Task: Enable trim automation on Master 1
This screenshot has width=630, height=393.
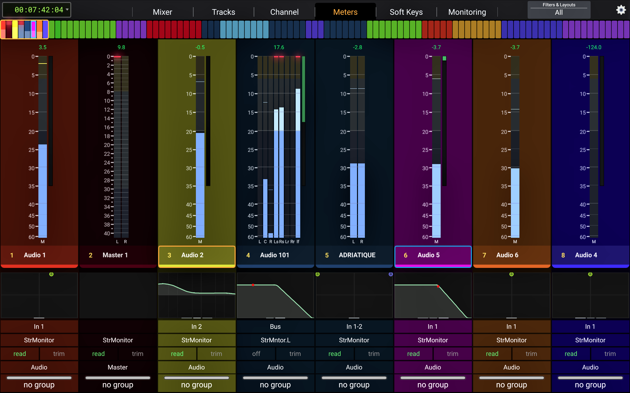Action: (137, 354)
